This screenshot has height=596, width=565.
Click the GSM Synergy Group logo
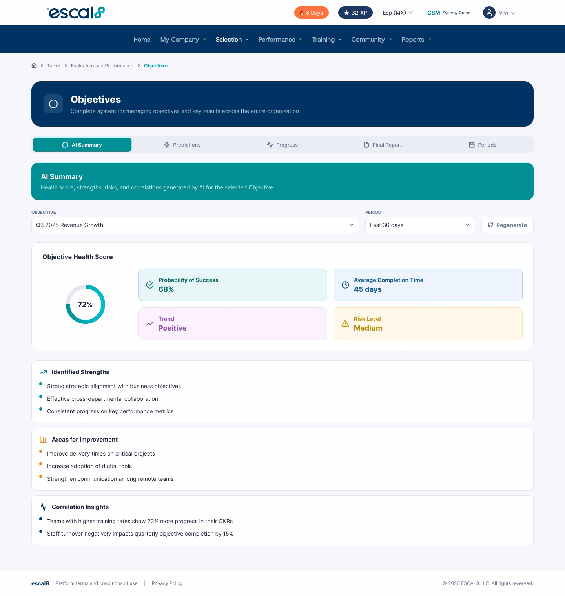[x=448, y=13]
